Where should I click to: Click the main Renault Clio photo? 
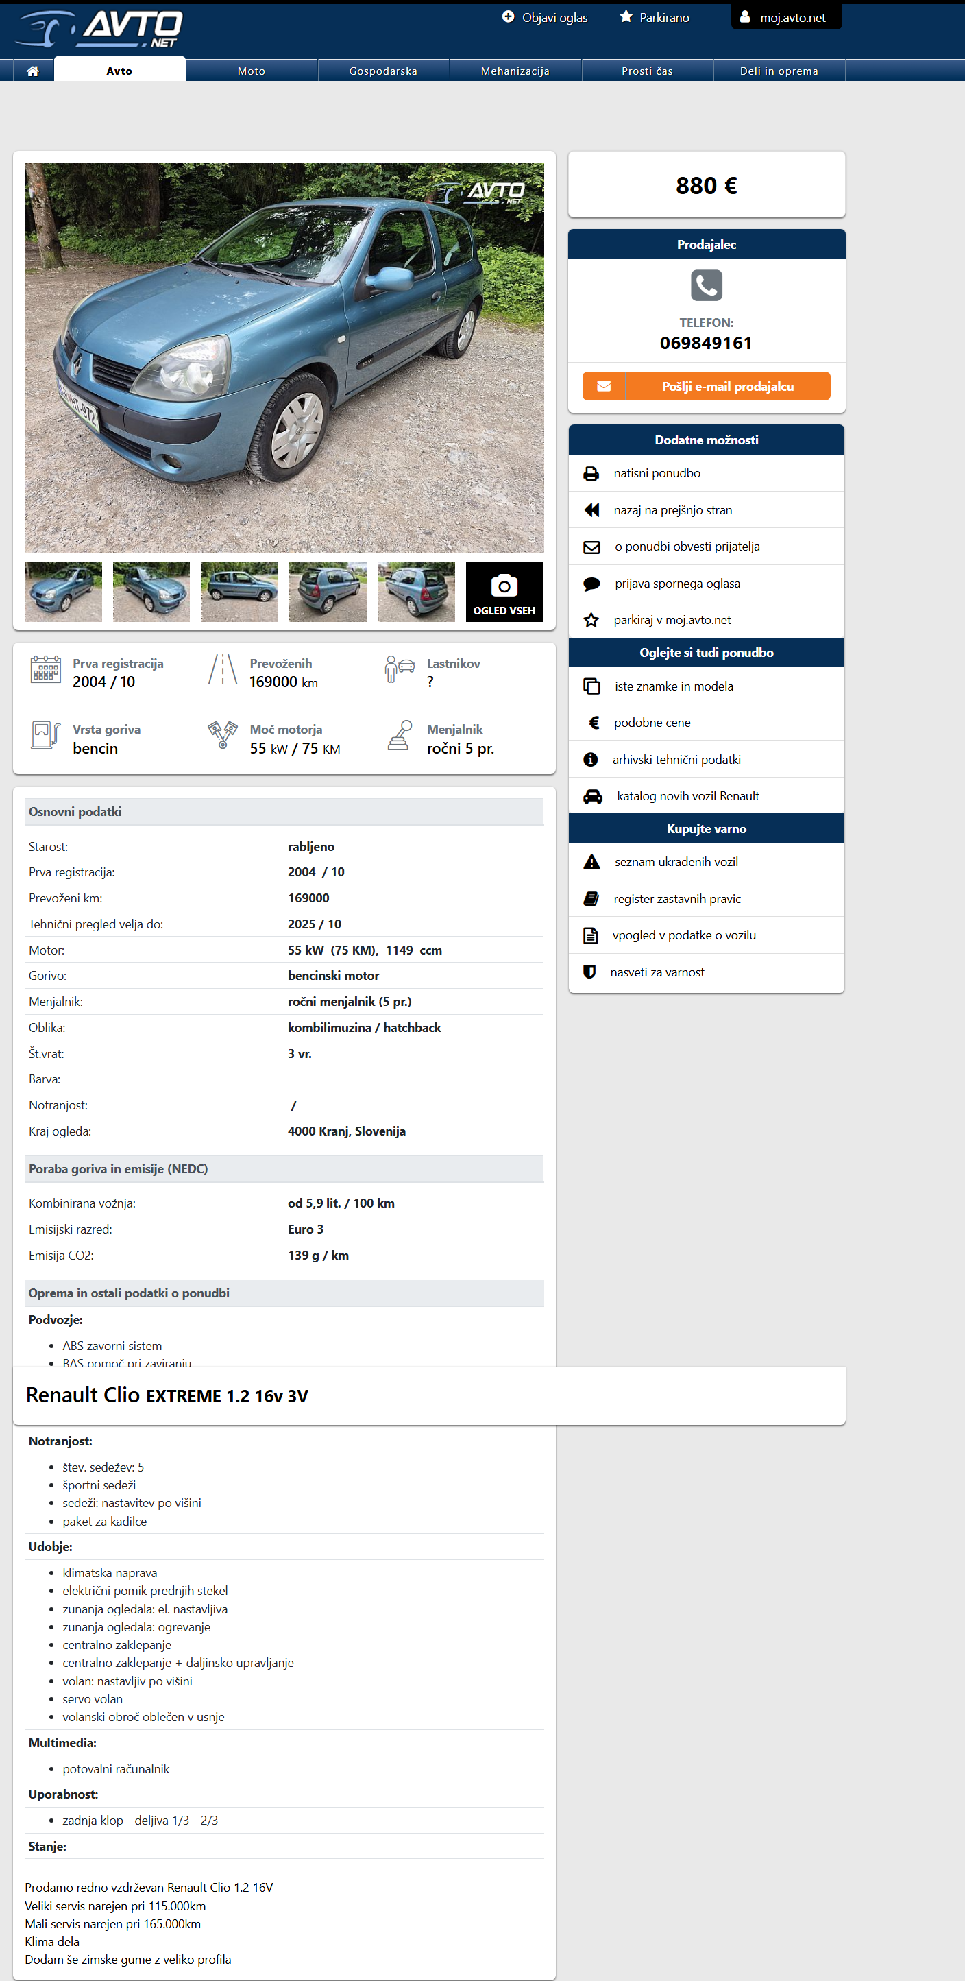(284, 358)
